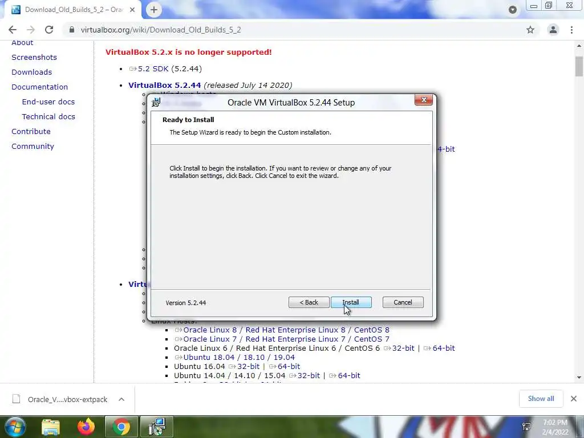Image resolution: width=584 pixels, height=438 pixels.
Task: Click the network icon in system tray
Action: (x=526, y=427)
